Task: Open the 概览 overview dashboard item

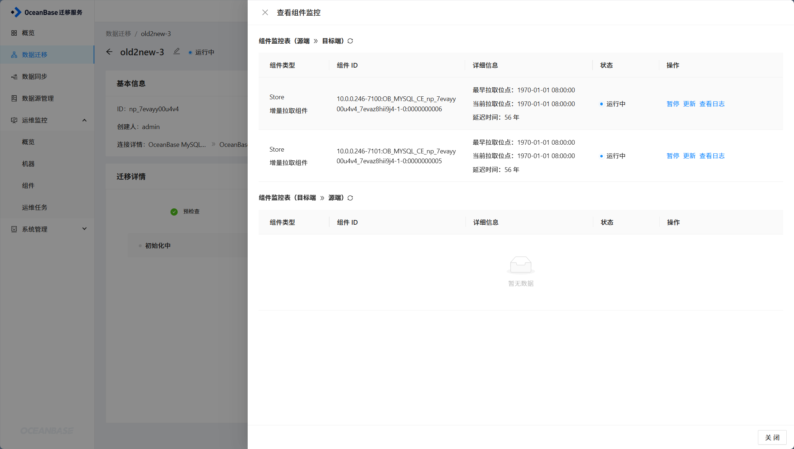Action: click(28, 33)
